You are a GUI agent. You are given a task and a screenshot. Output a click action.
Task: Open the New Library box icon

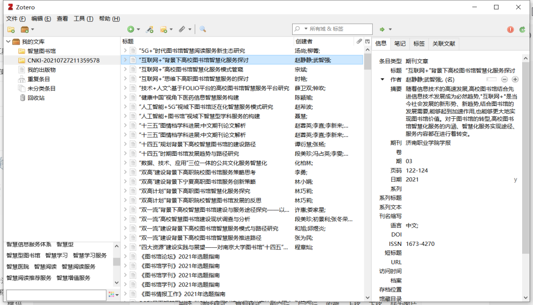[x=25, y=30]
